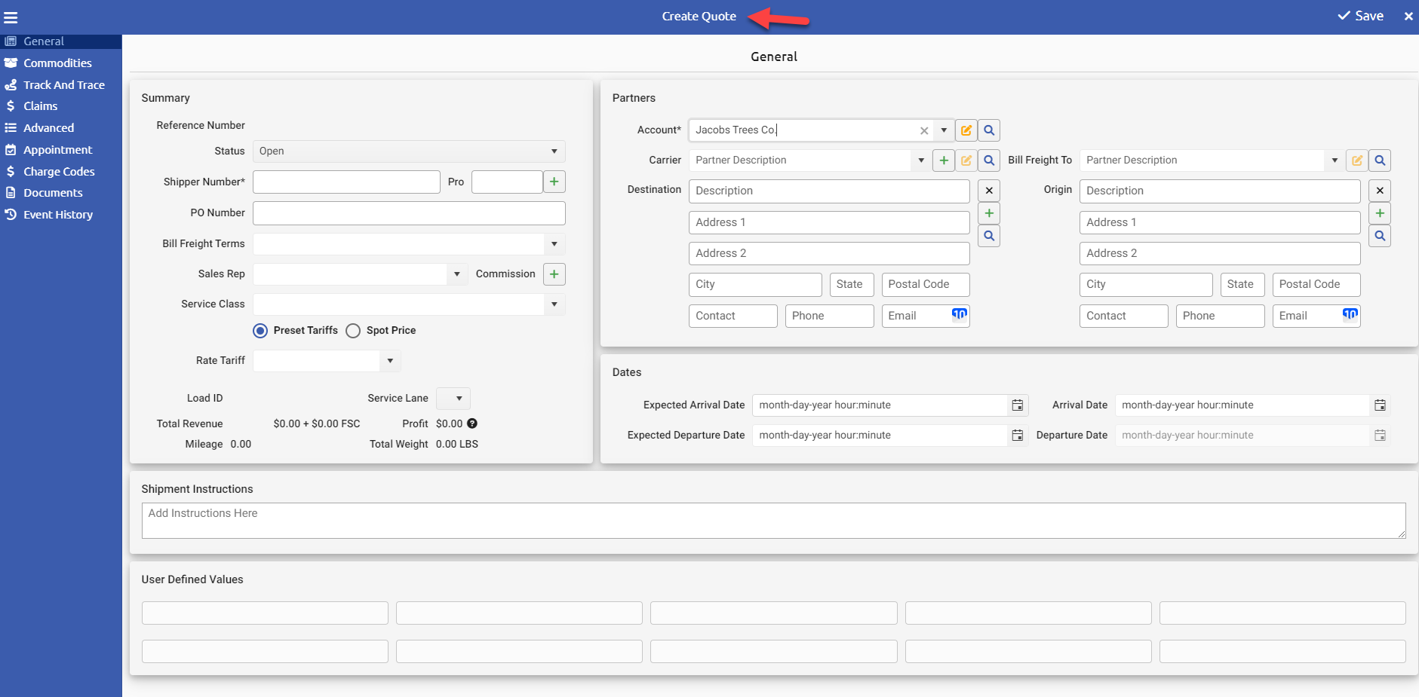The width and height of the screenshot is (1419, 697).
Task: Go to Commodities in sidebar
Action: [57, 63]
